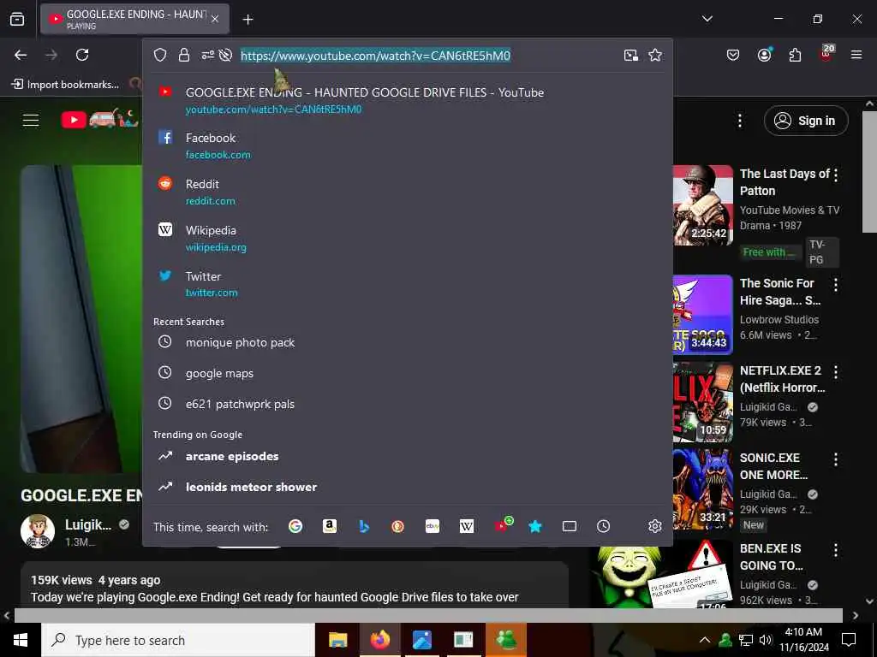Open the list all tabs dropdown
This screenshot has width=877, height=657.
coord(707,19)
